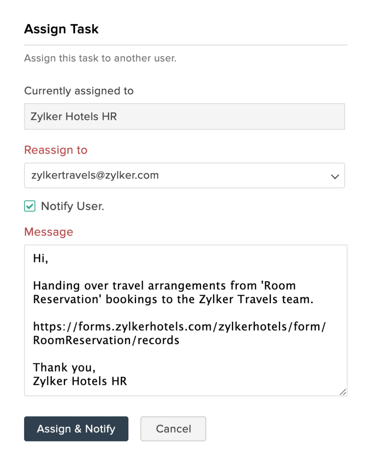This screenshot has height=466, width=372.
Task: Click the forms.zylkerhotels.com URL in message
Action: click(179, 327)
